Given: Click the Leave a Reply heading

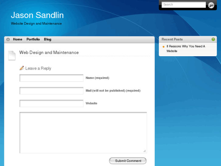Looking at the screenshot, I should pos(38,68).
